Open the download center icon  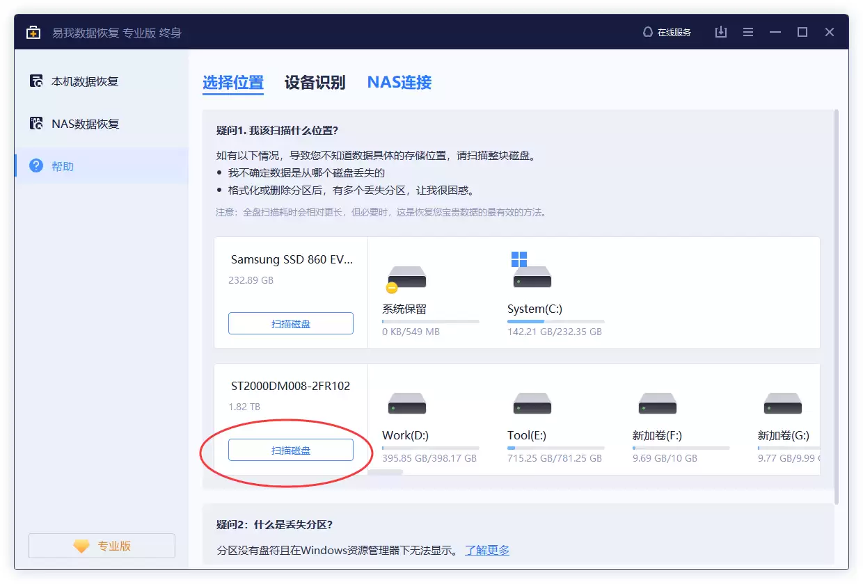[x=720, y=31]
